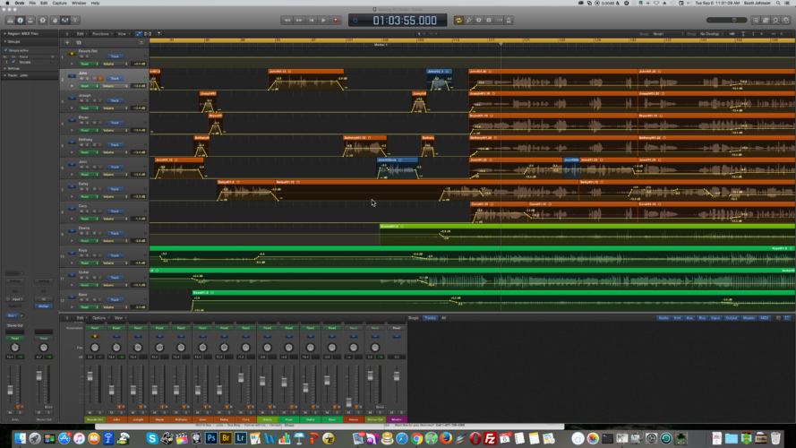The height and width of the screenshot is (448, 796).
Task: Open the tracks area View menu
Action: (x=123, y=34)
